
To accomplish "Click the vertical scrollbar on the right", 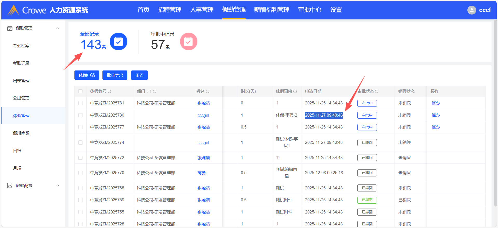I will click(x=495, y=114).
